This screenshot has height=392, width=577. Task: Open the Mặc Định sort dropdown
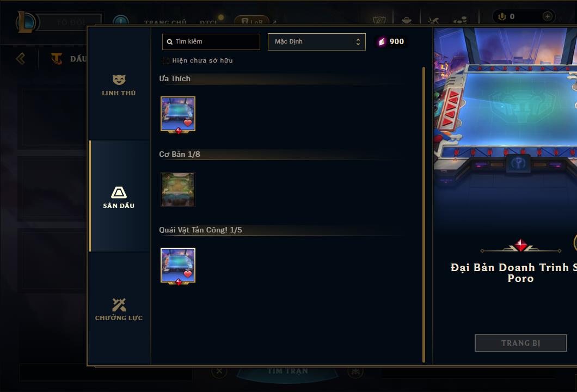point(316,41)
